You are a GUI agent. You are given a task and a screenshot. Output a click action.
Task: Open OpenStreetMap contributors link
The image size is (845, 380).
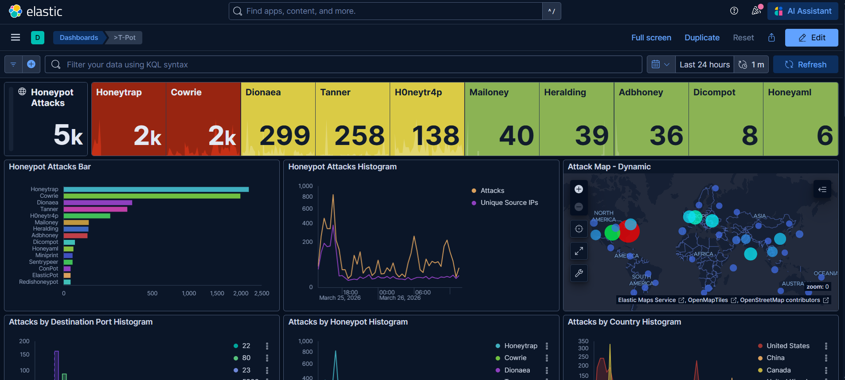784,300
